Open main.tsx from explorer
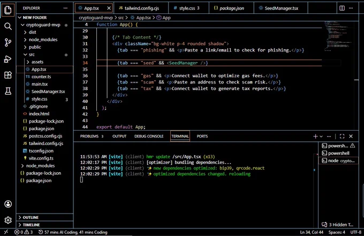The width and height of the screenshot is (364, 236). tap(44, 84)
